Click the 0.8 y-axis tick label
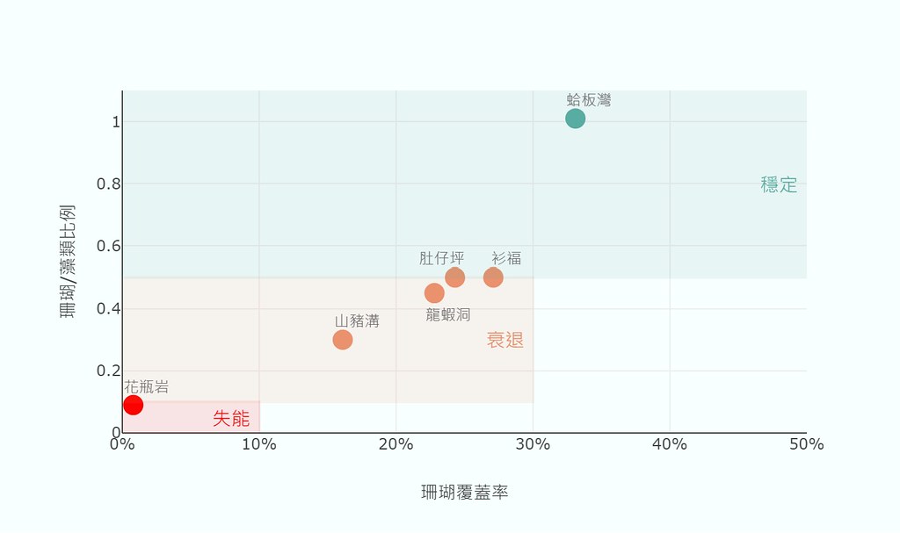Image resolution: width=900 pixels, height=533 pixels. (108, 184)
